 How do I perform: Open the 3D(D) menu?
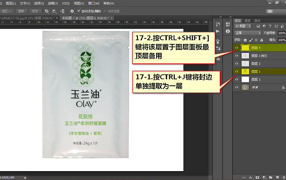tap(66, 3)
